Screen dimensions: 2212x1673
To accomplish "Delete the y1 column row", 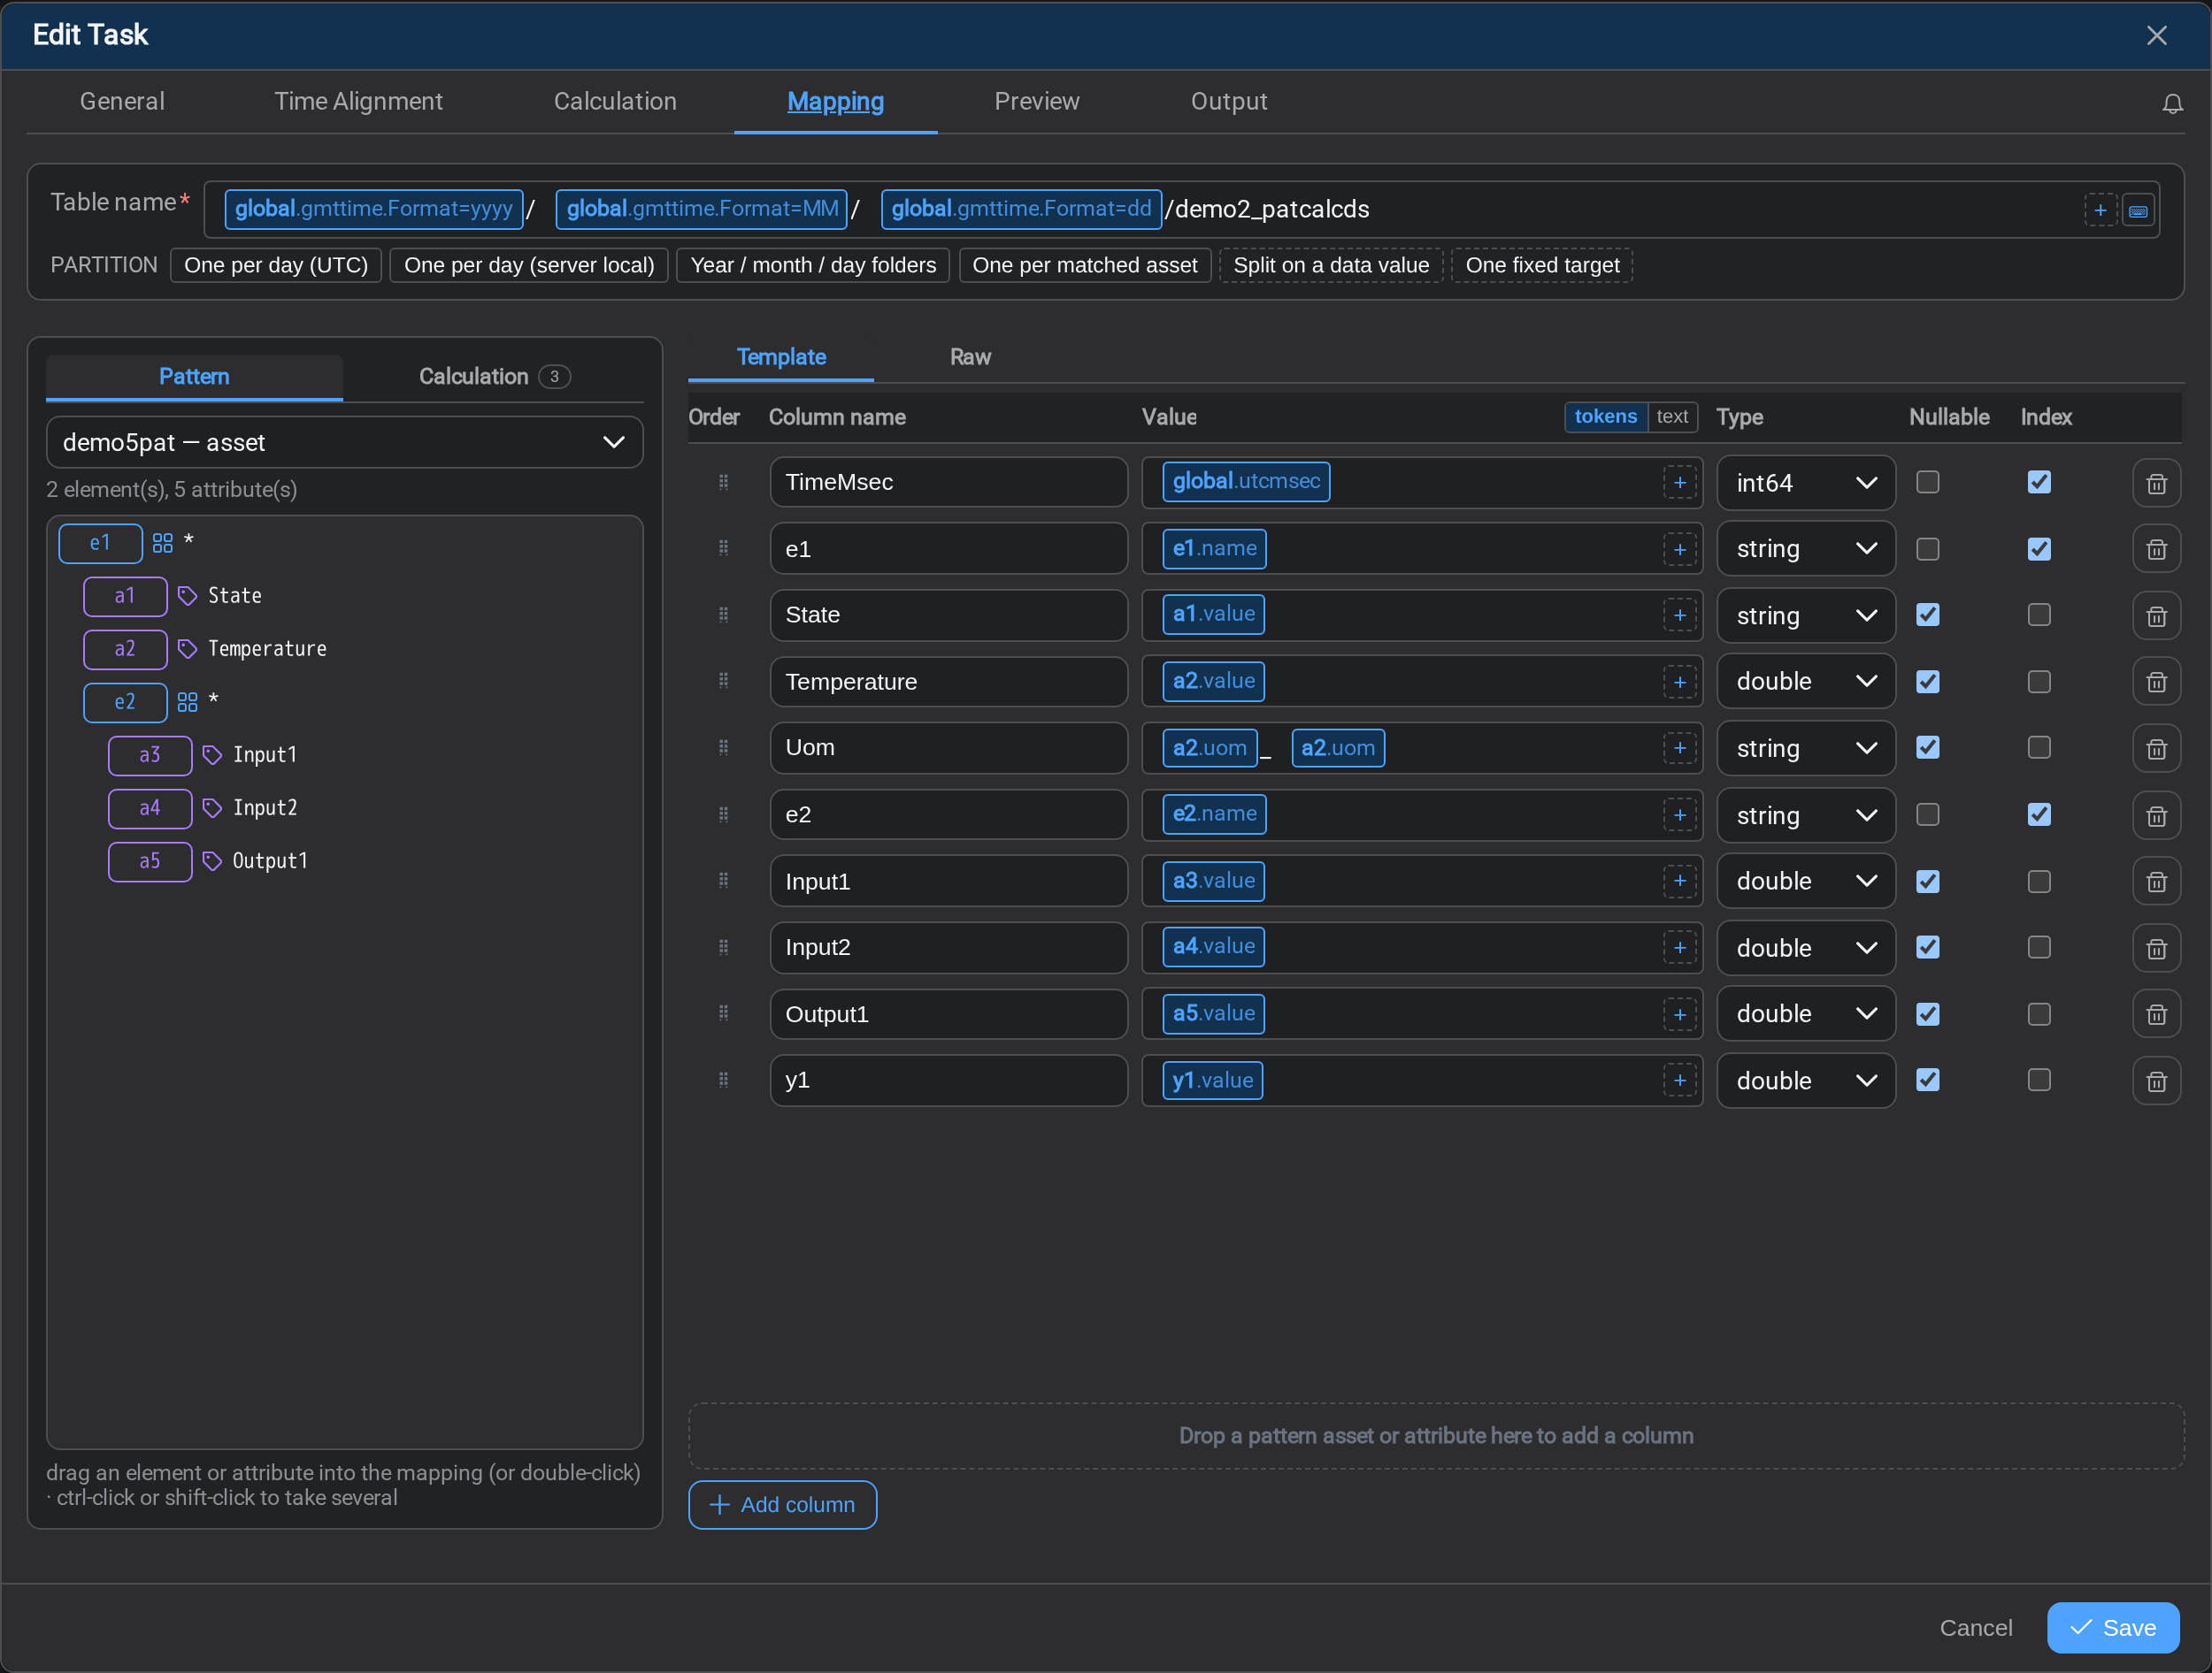I will tap(2156, 1081).
